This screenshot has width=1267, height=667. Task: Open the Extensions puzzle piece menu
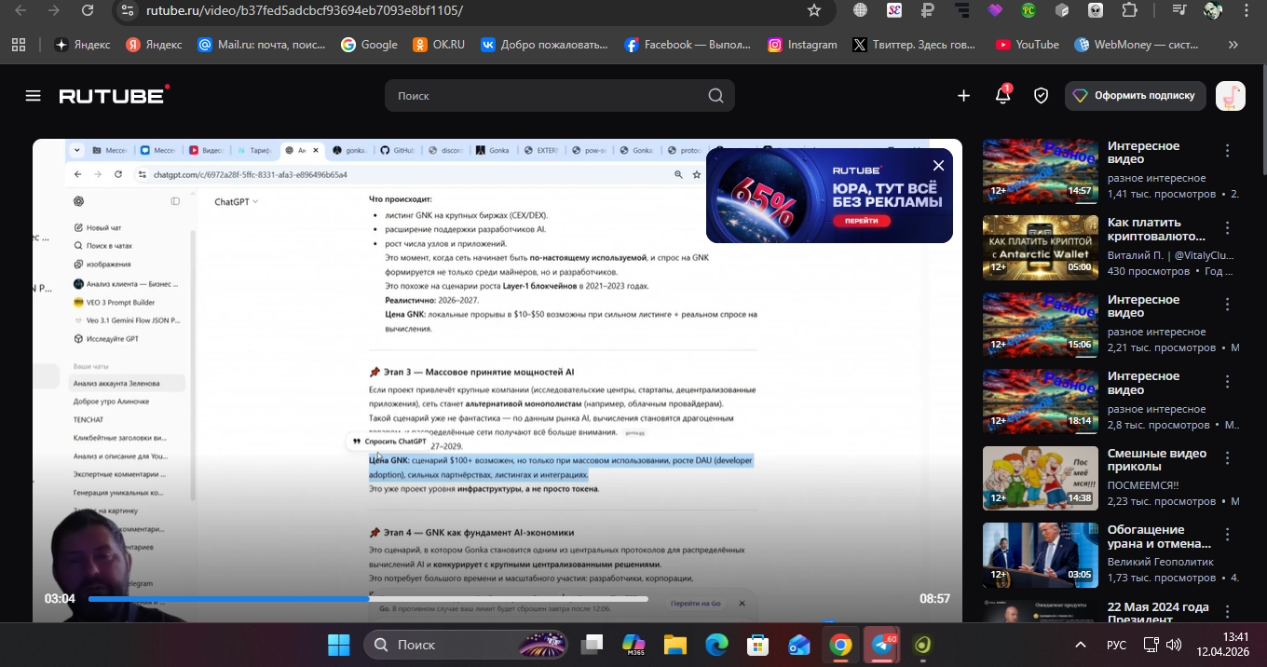(1130, 10)
